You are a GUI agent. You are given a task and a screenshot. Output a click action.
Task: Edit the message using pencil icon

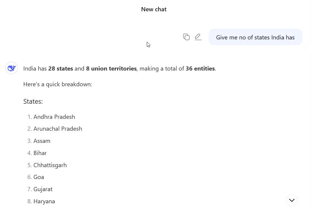(x=198, y=37)
